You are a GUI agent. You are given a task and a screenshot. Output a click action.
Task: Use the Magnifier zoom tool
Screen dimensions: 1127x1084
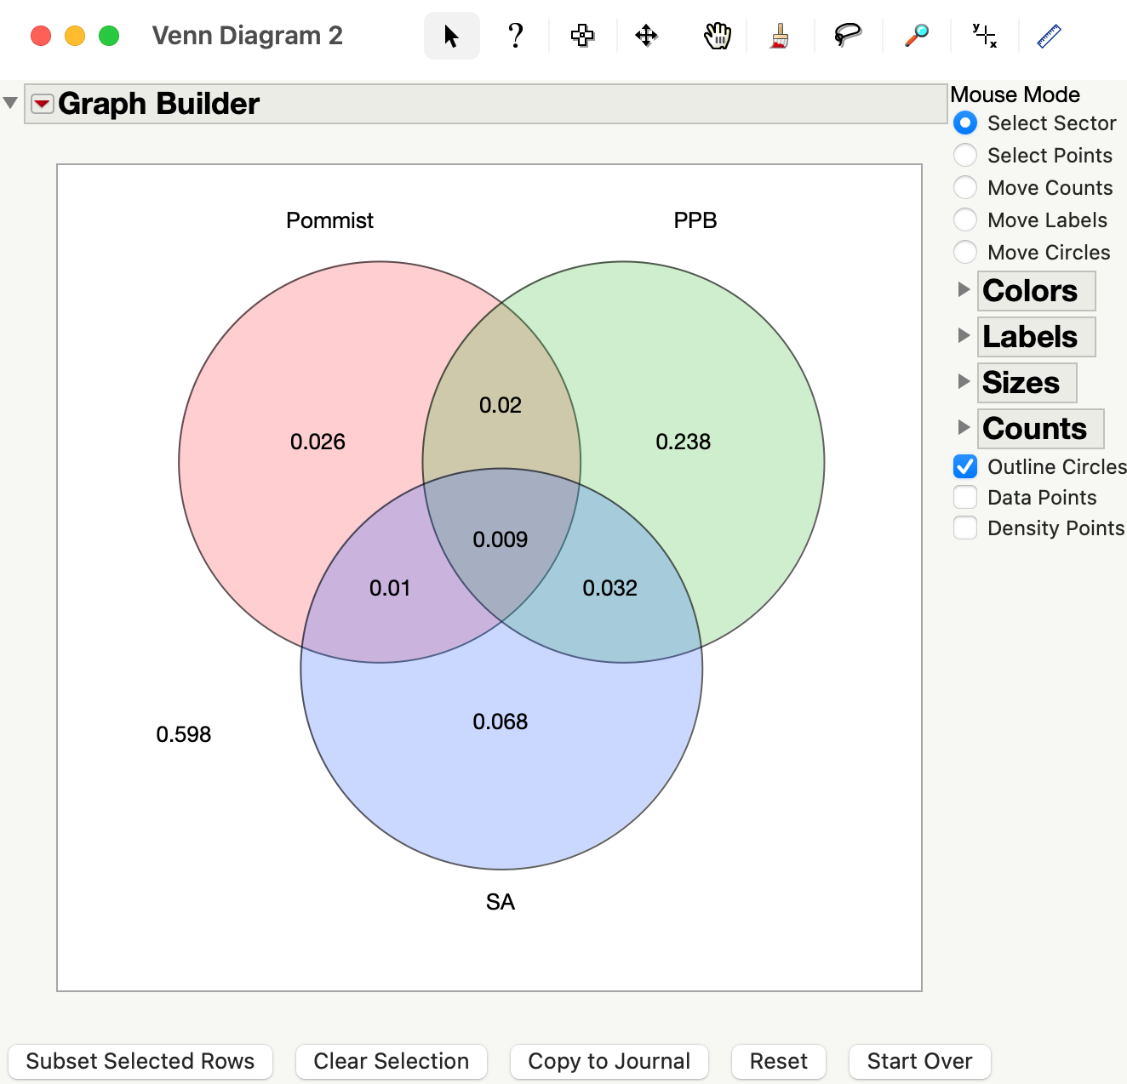tap(914, 36)
